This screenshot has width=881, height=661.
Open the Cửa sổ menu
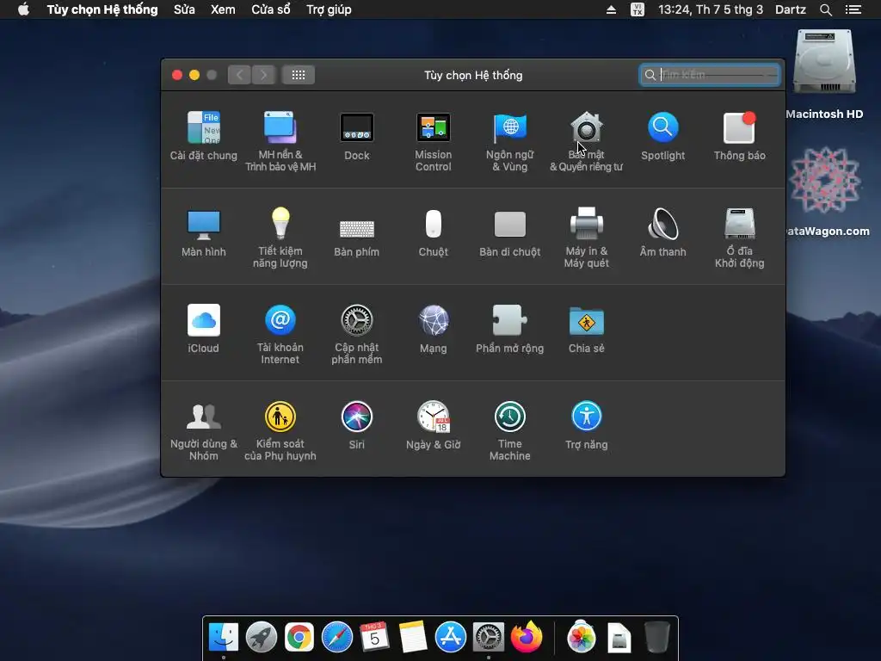click(271, 9)
